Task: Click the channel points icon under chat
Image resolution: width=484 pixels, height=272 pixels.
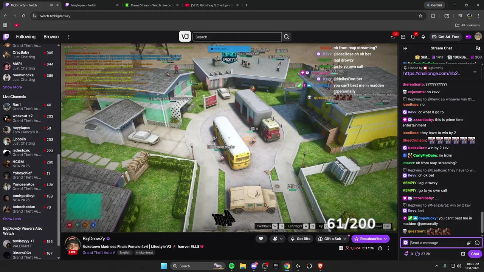Action: (417, 254)
